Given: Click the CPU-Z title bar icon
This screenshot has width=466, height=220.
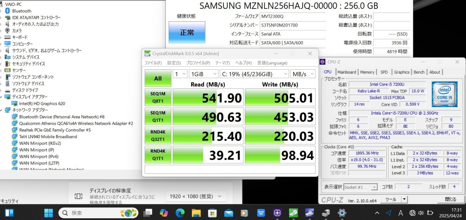Looking at the screenshot, I should 322,62.
